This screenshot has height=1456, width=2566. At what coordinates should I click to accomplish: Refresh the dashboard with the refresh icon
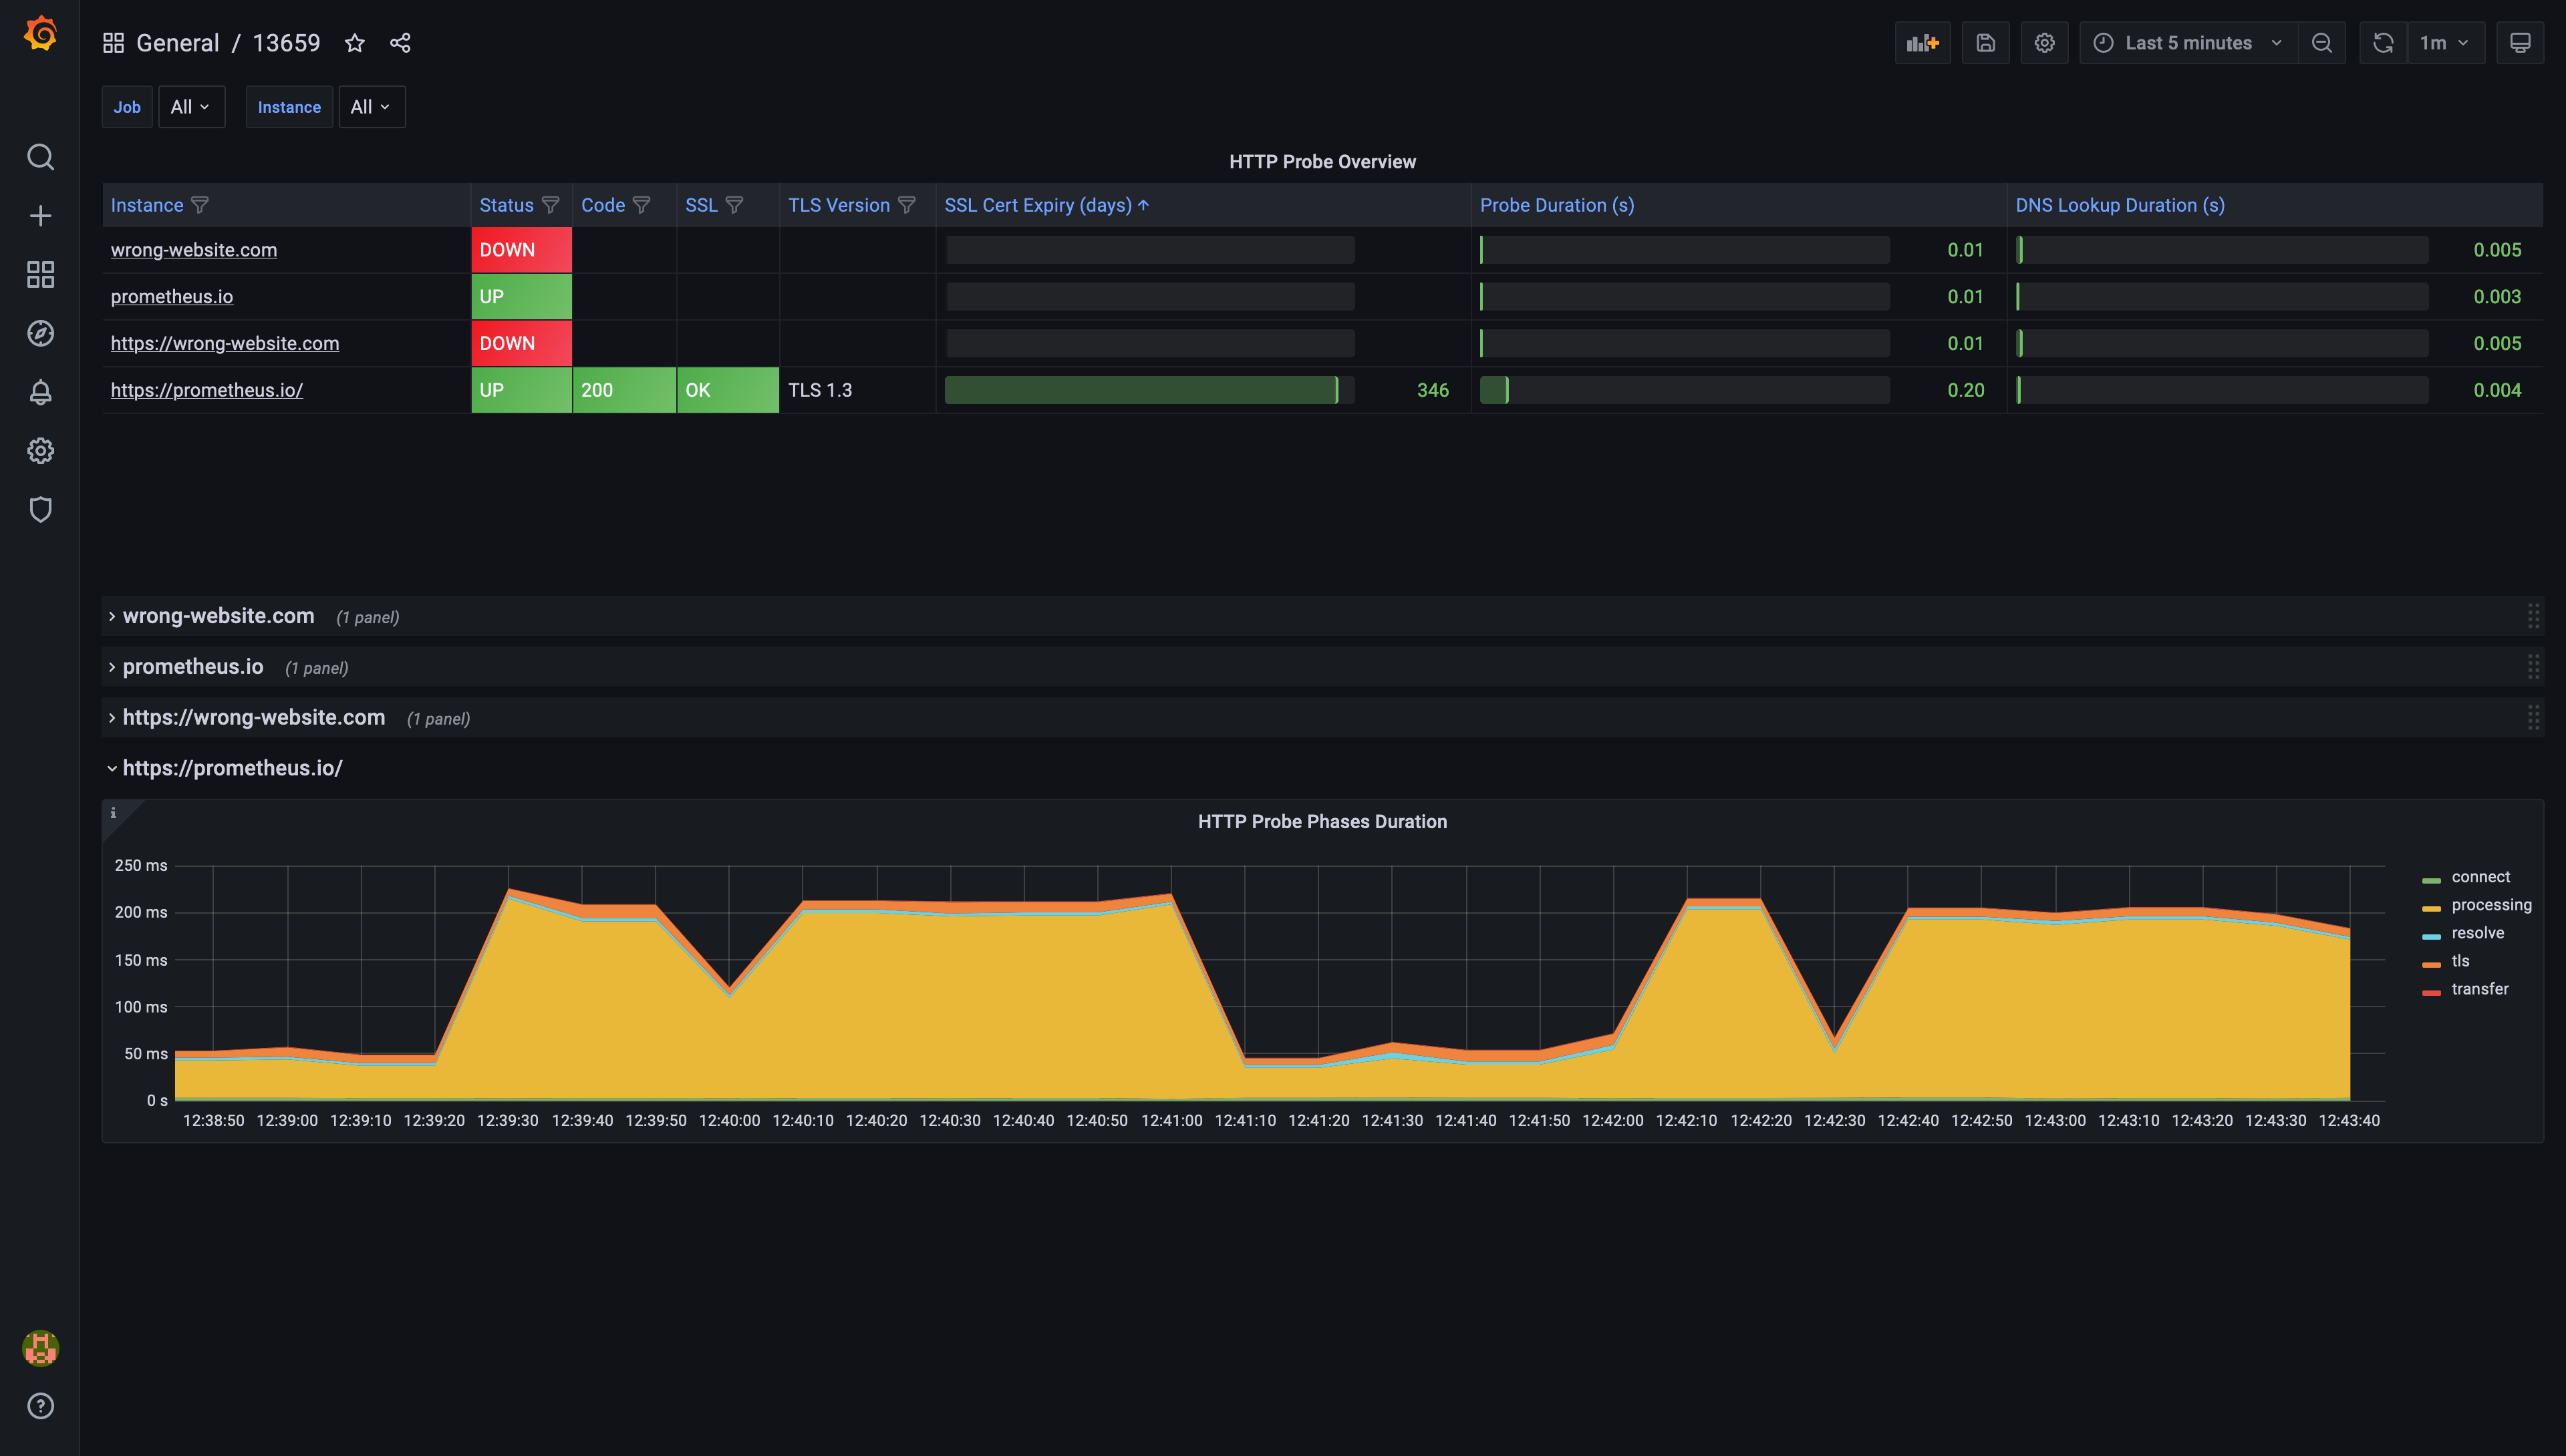(2383, 43)
